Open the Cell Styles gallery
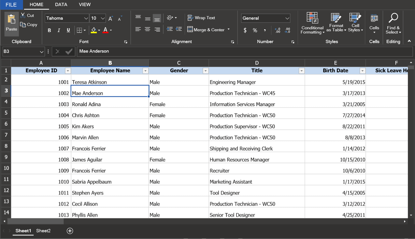This screenshot has width=415, height=239. 355,23
